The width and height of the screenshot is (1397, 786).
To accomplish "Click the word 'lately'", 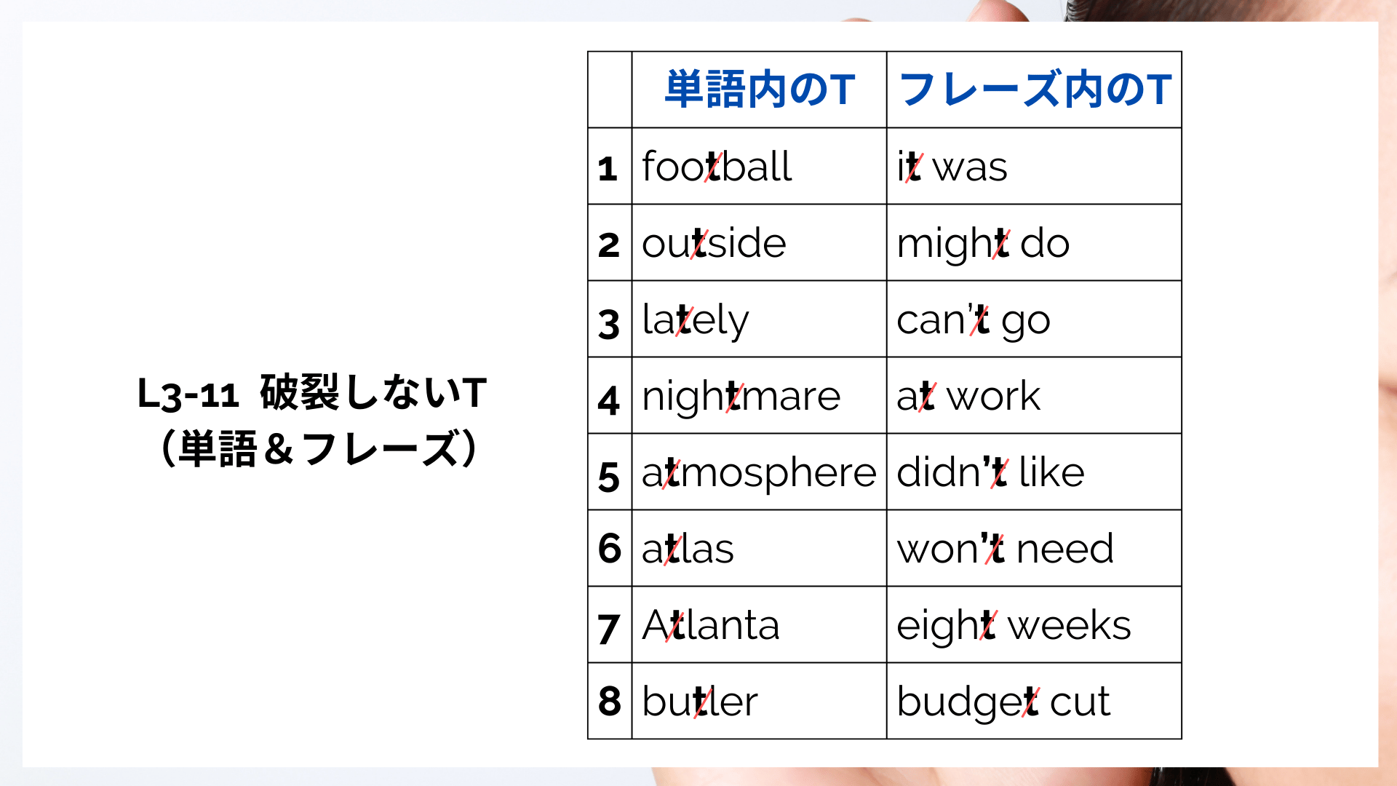I will [695, 322].
